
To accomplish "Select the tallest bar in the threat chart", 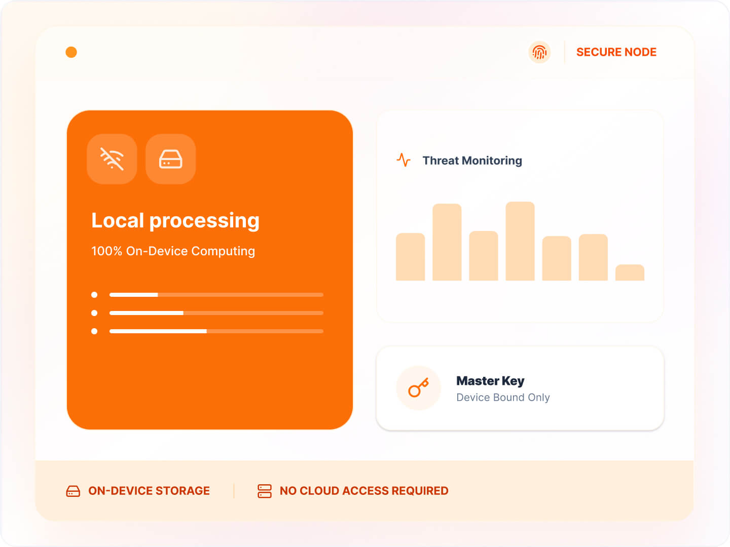I will click(520, 241).
